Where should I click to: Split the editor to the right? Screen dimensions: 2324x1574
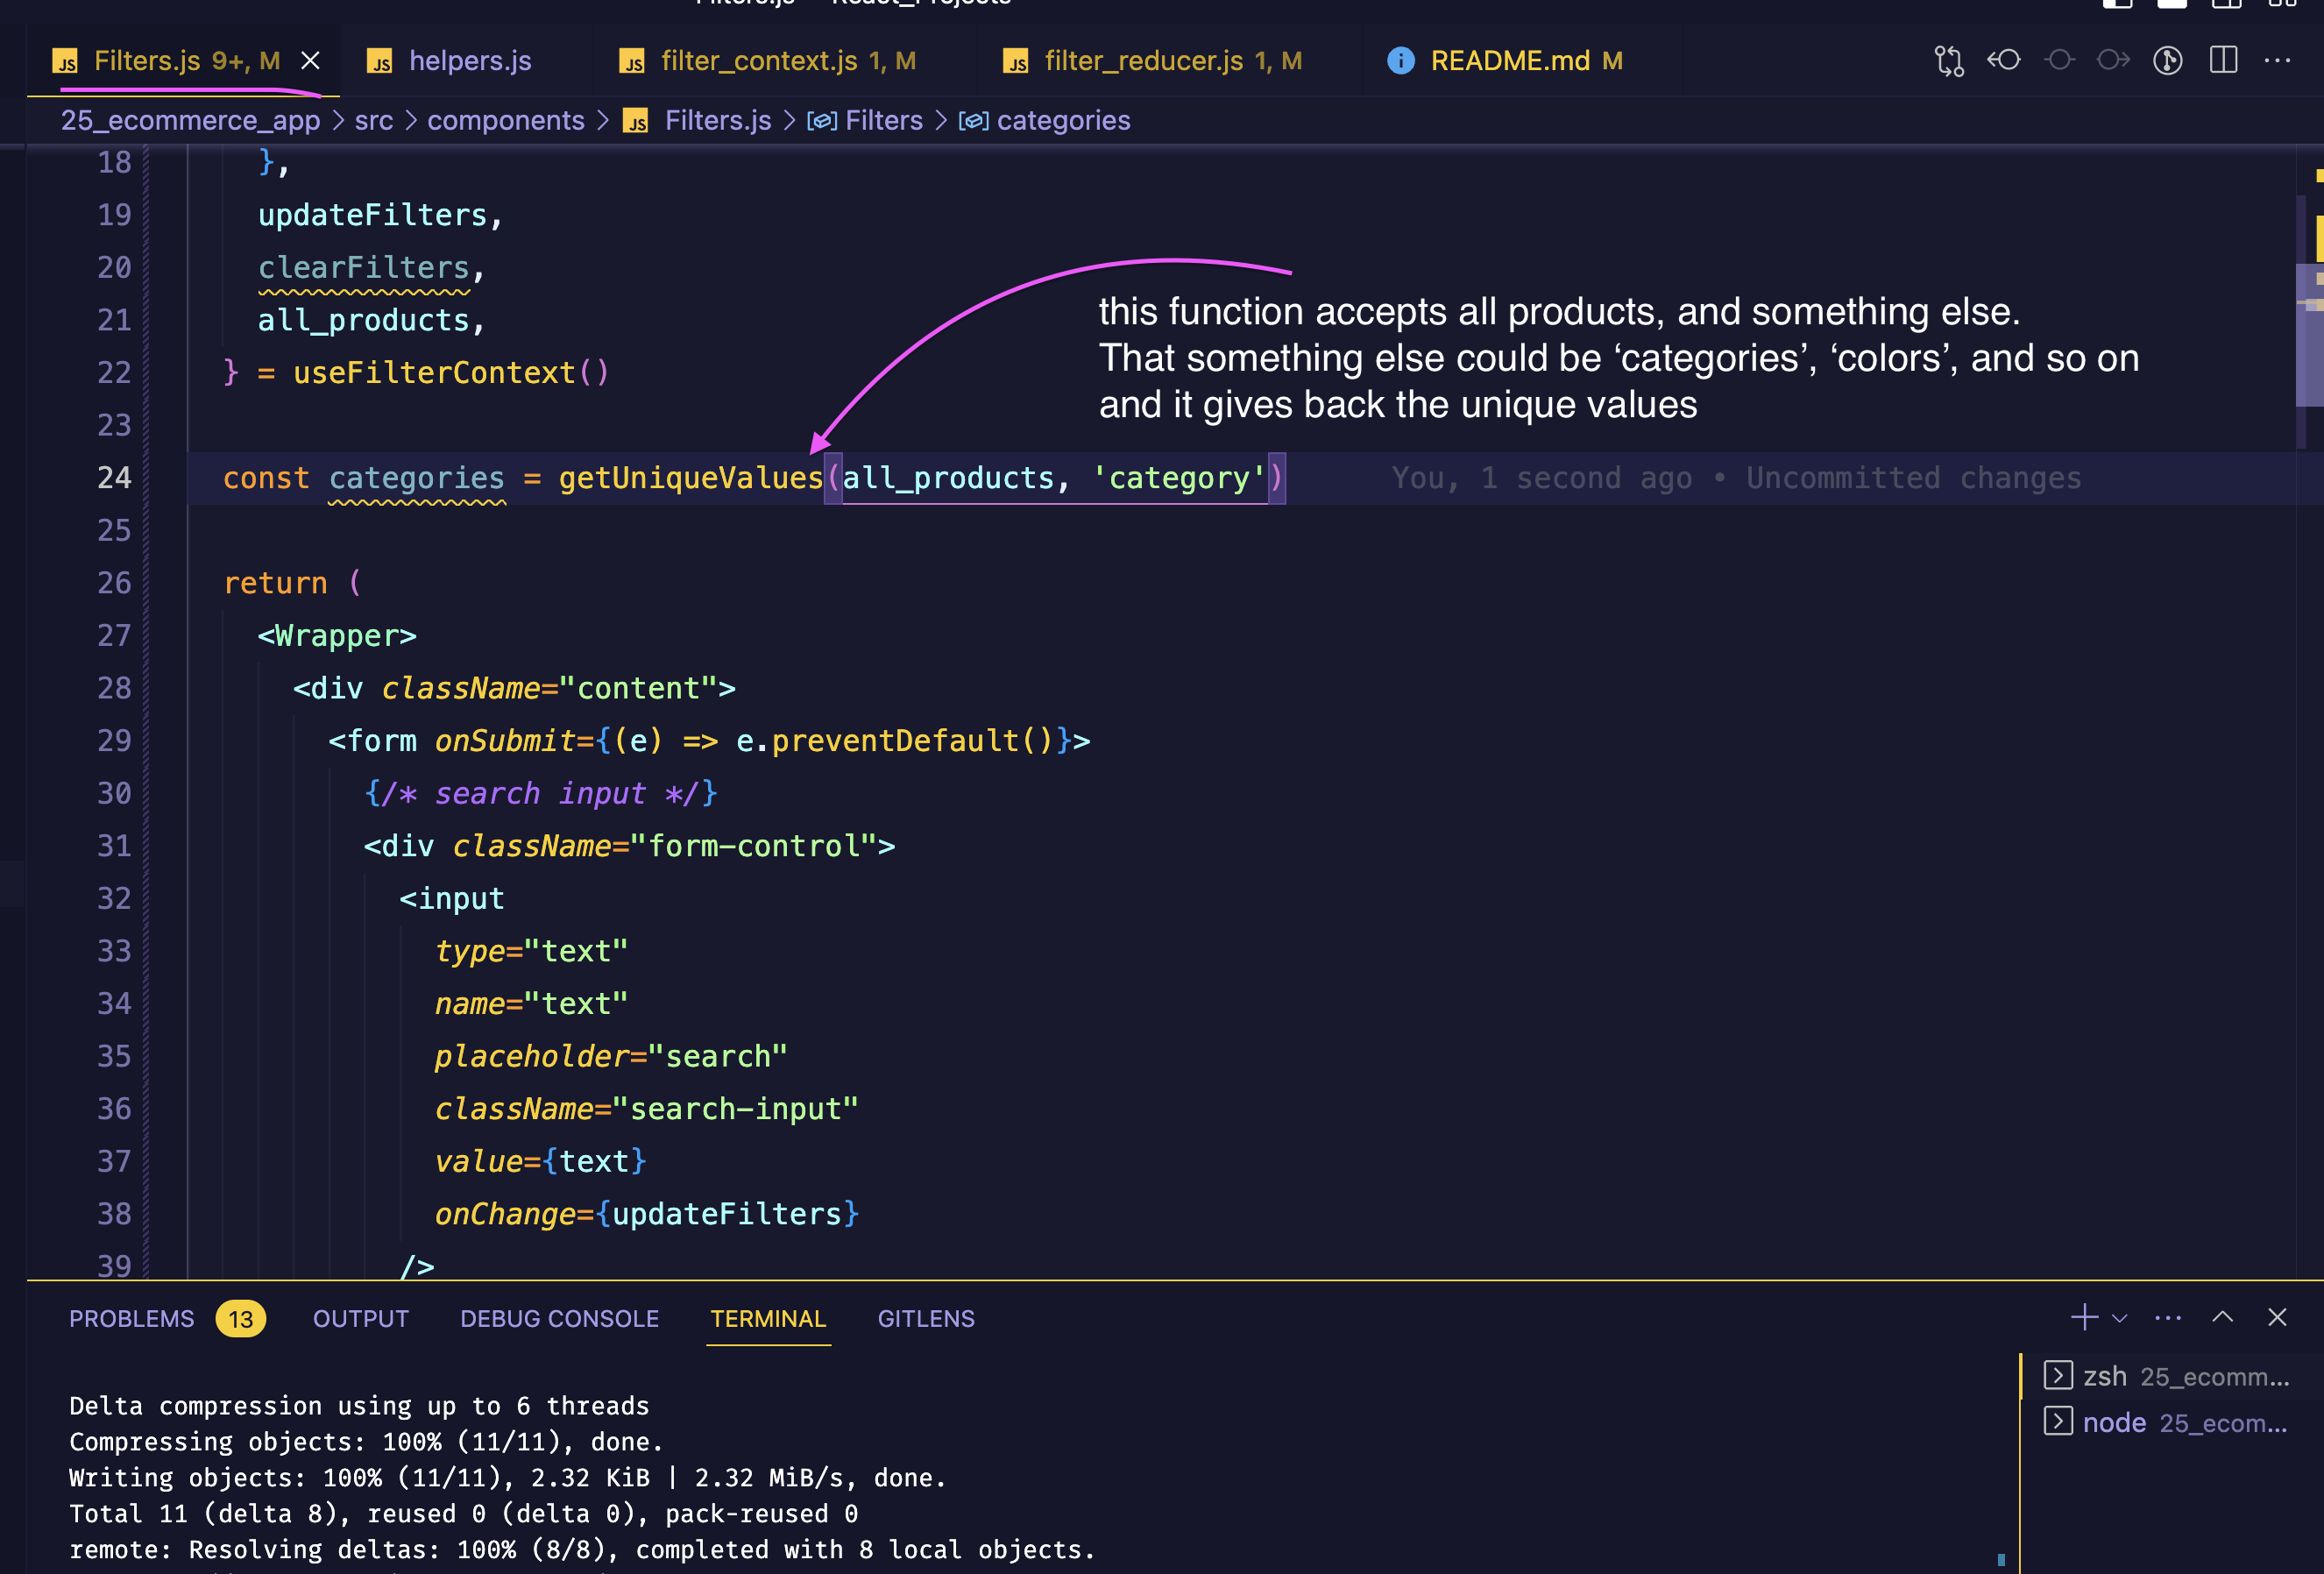tap(2223, 61)
